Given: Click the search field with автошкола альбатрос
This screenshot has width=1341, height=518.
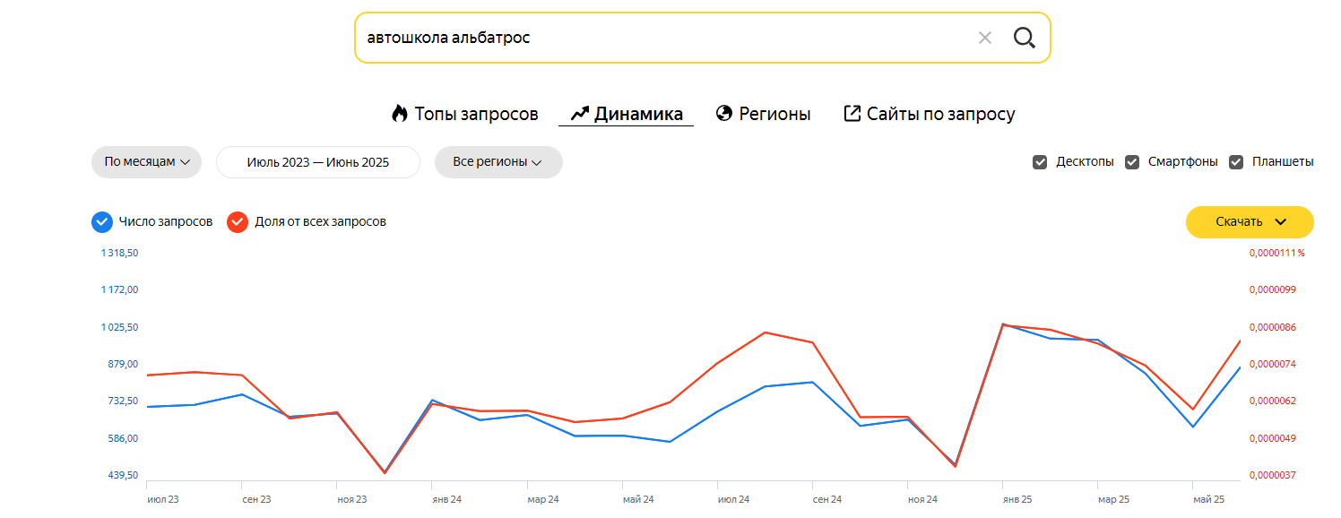Looking at the screenshot, I should pos(663,38).
